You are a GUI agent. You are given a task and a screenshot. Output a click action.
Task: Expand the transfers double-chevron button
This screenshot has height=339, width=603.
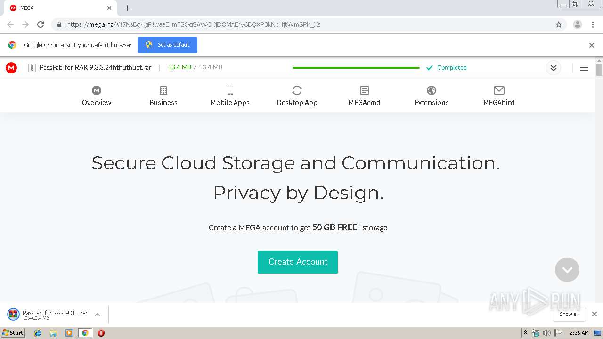pos(554,68)
